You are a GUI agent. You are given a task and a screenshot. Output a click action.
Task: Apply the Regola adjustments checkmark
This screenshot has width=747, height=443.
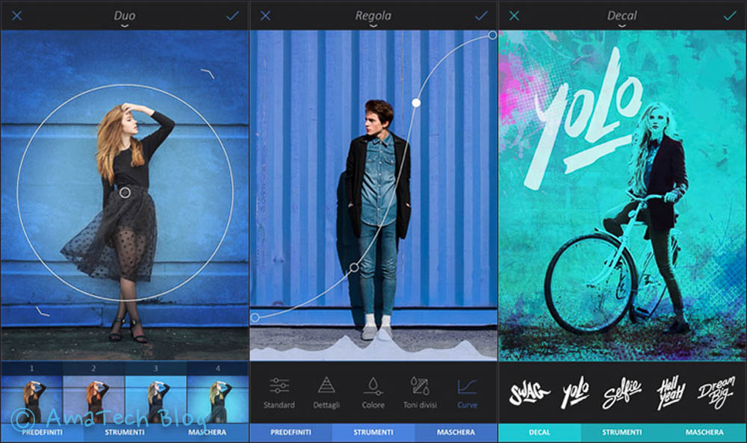[481, 16]
